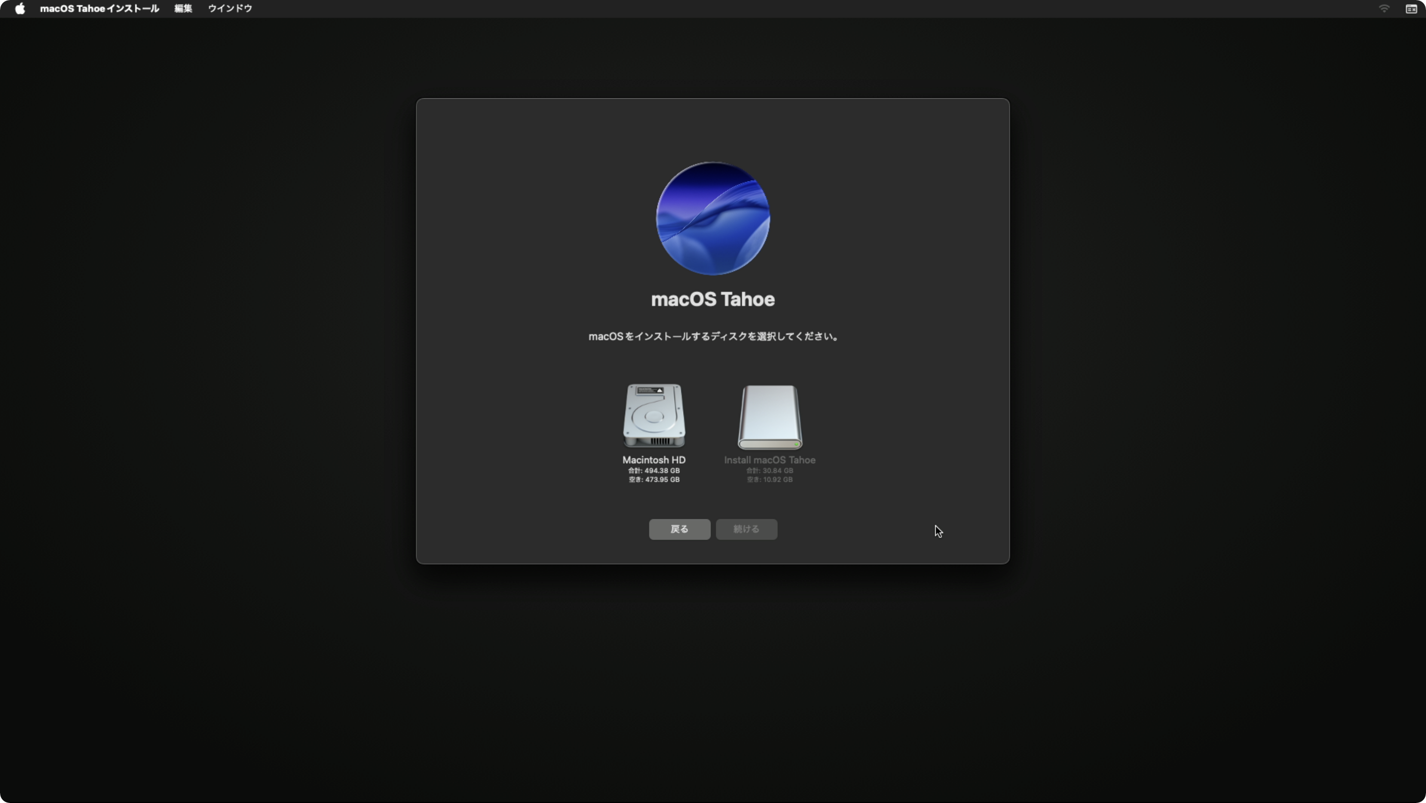Viewport: 1426px width, 803px height.
Task: Click the macOS Tahoe heading
Action: pyautogui.click(x=713, y=300)
